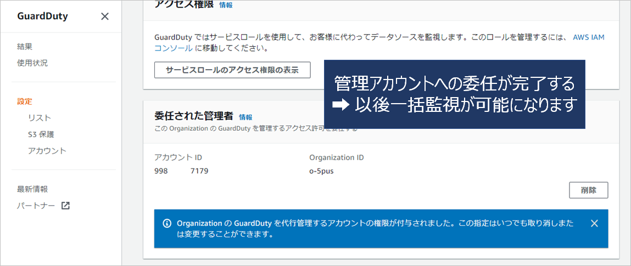The height and width of the screenshot is (266, 631).
Task: Click the Organization ID value o-5pus
Action: pyautogui.click(x=321, y=171)
